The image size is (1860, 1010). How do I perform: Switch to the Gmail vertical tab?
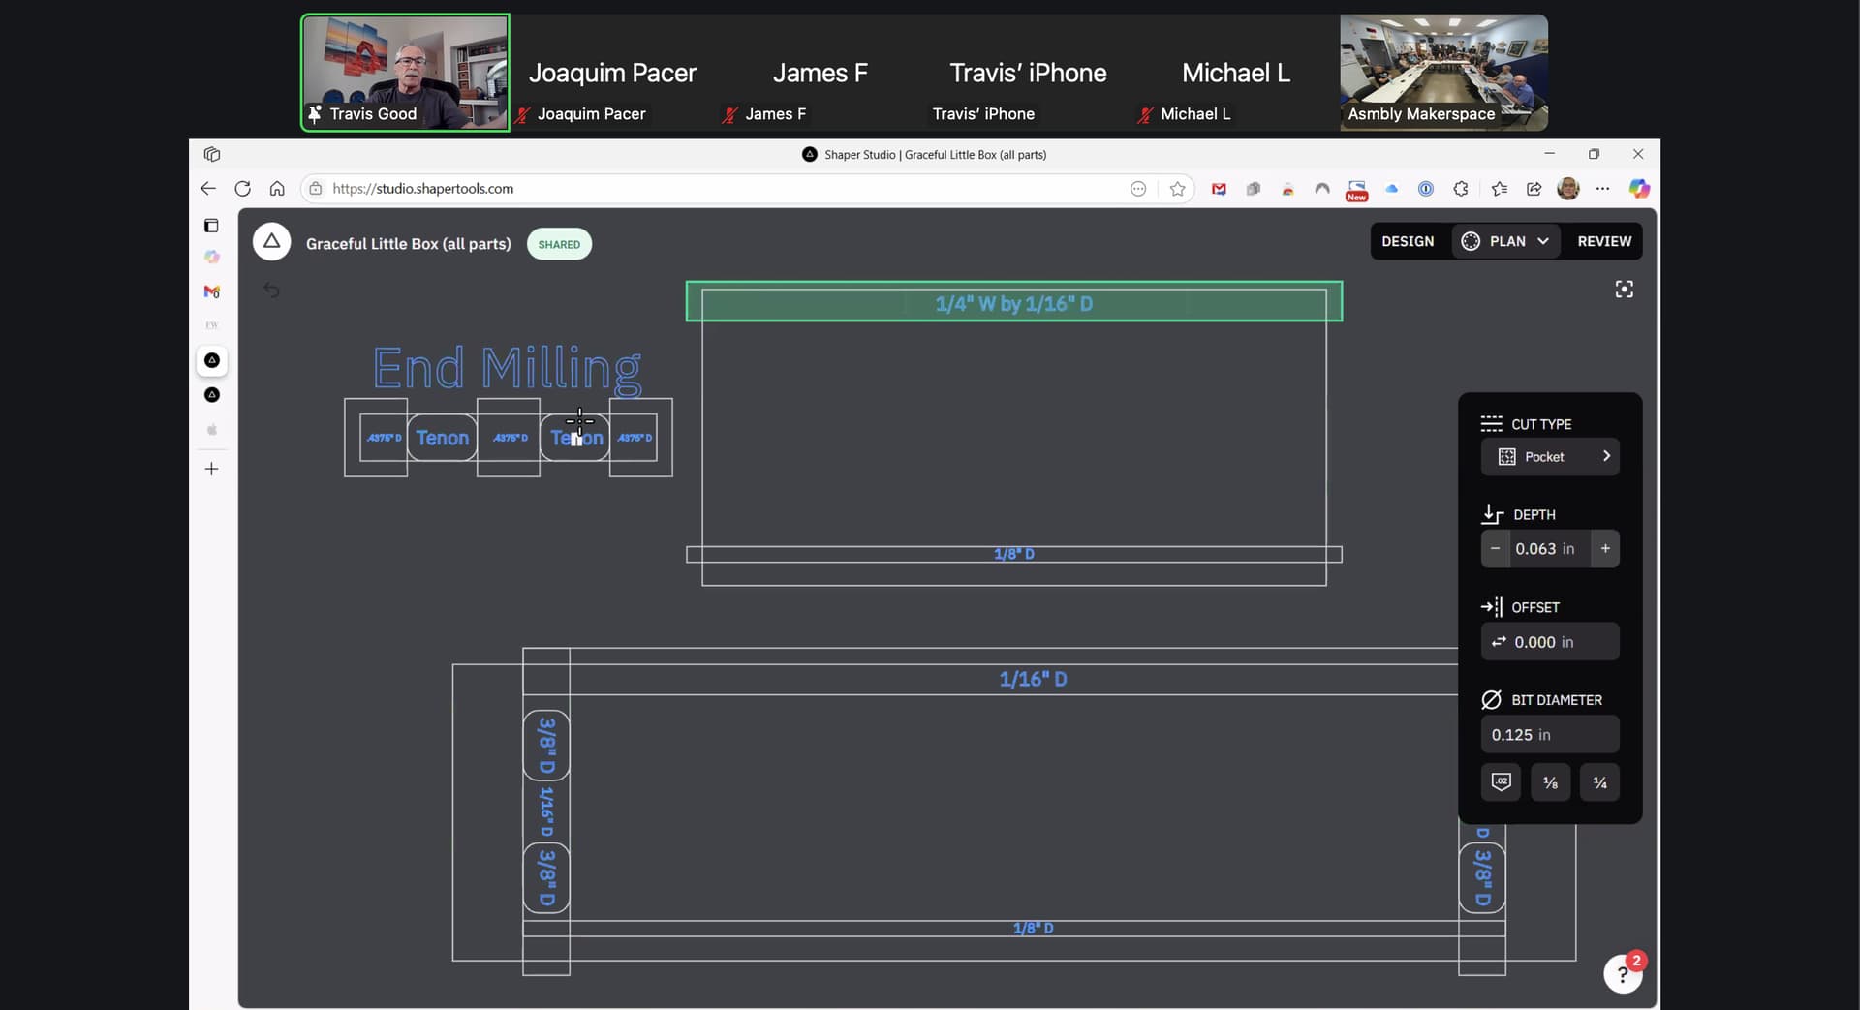tap(211, 291)
